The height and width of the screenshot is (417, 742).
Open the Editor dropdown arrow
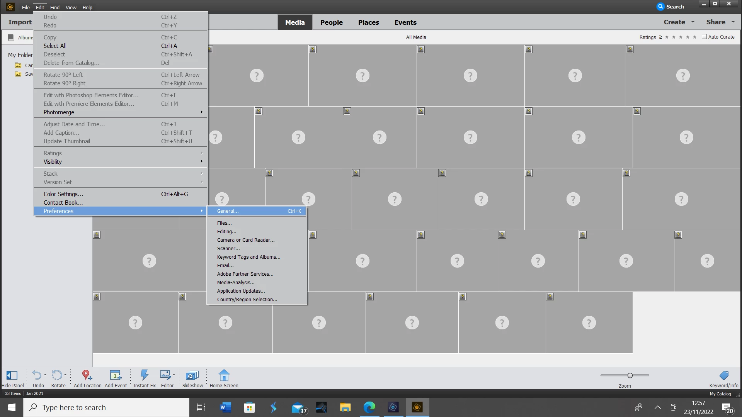pos(174,375)
